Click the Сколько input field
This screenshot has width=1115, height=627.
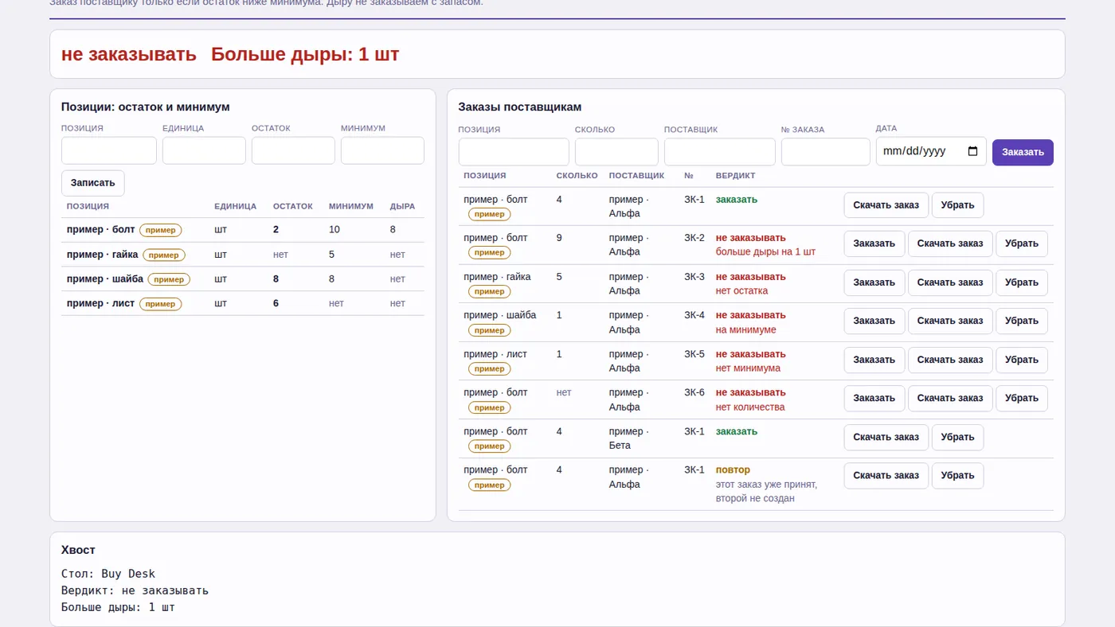coord(616,152)
